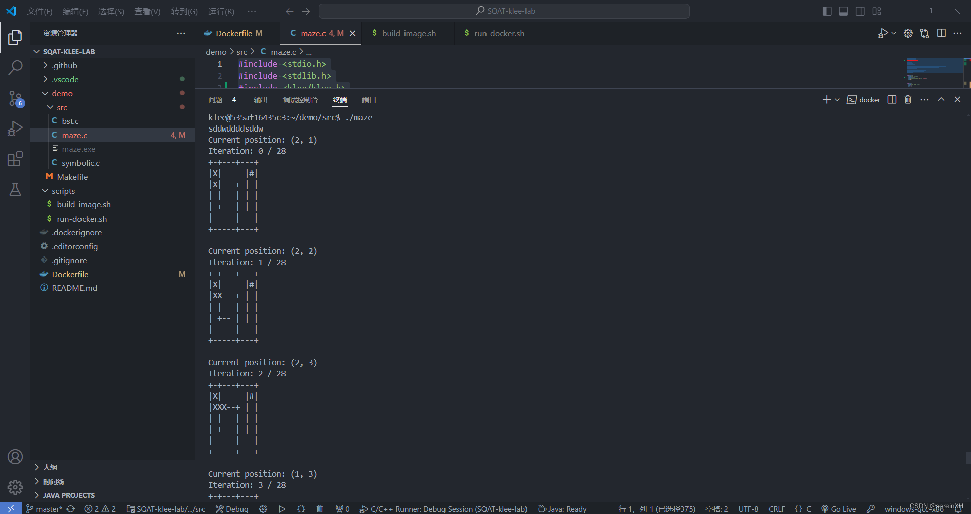Open the 查看(V) menu
The image size is (971, 514).
pyautogui.click(x=147, y=11)
